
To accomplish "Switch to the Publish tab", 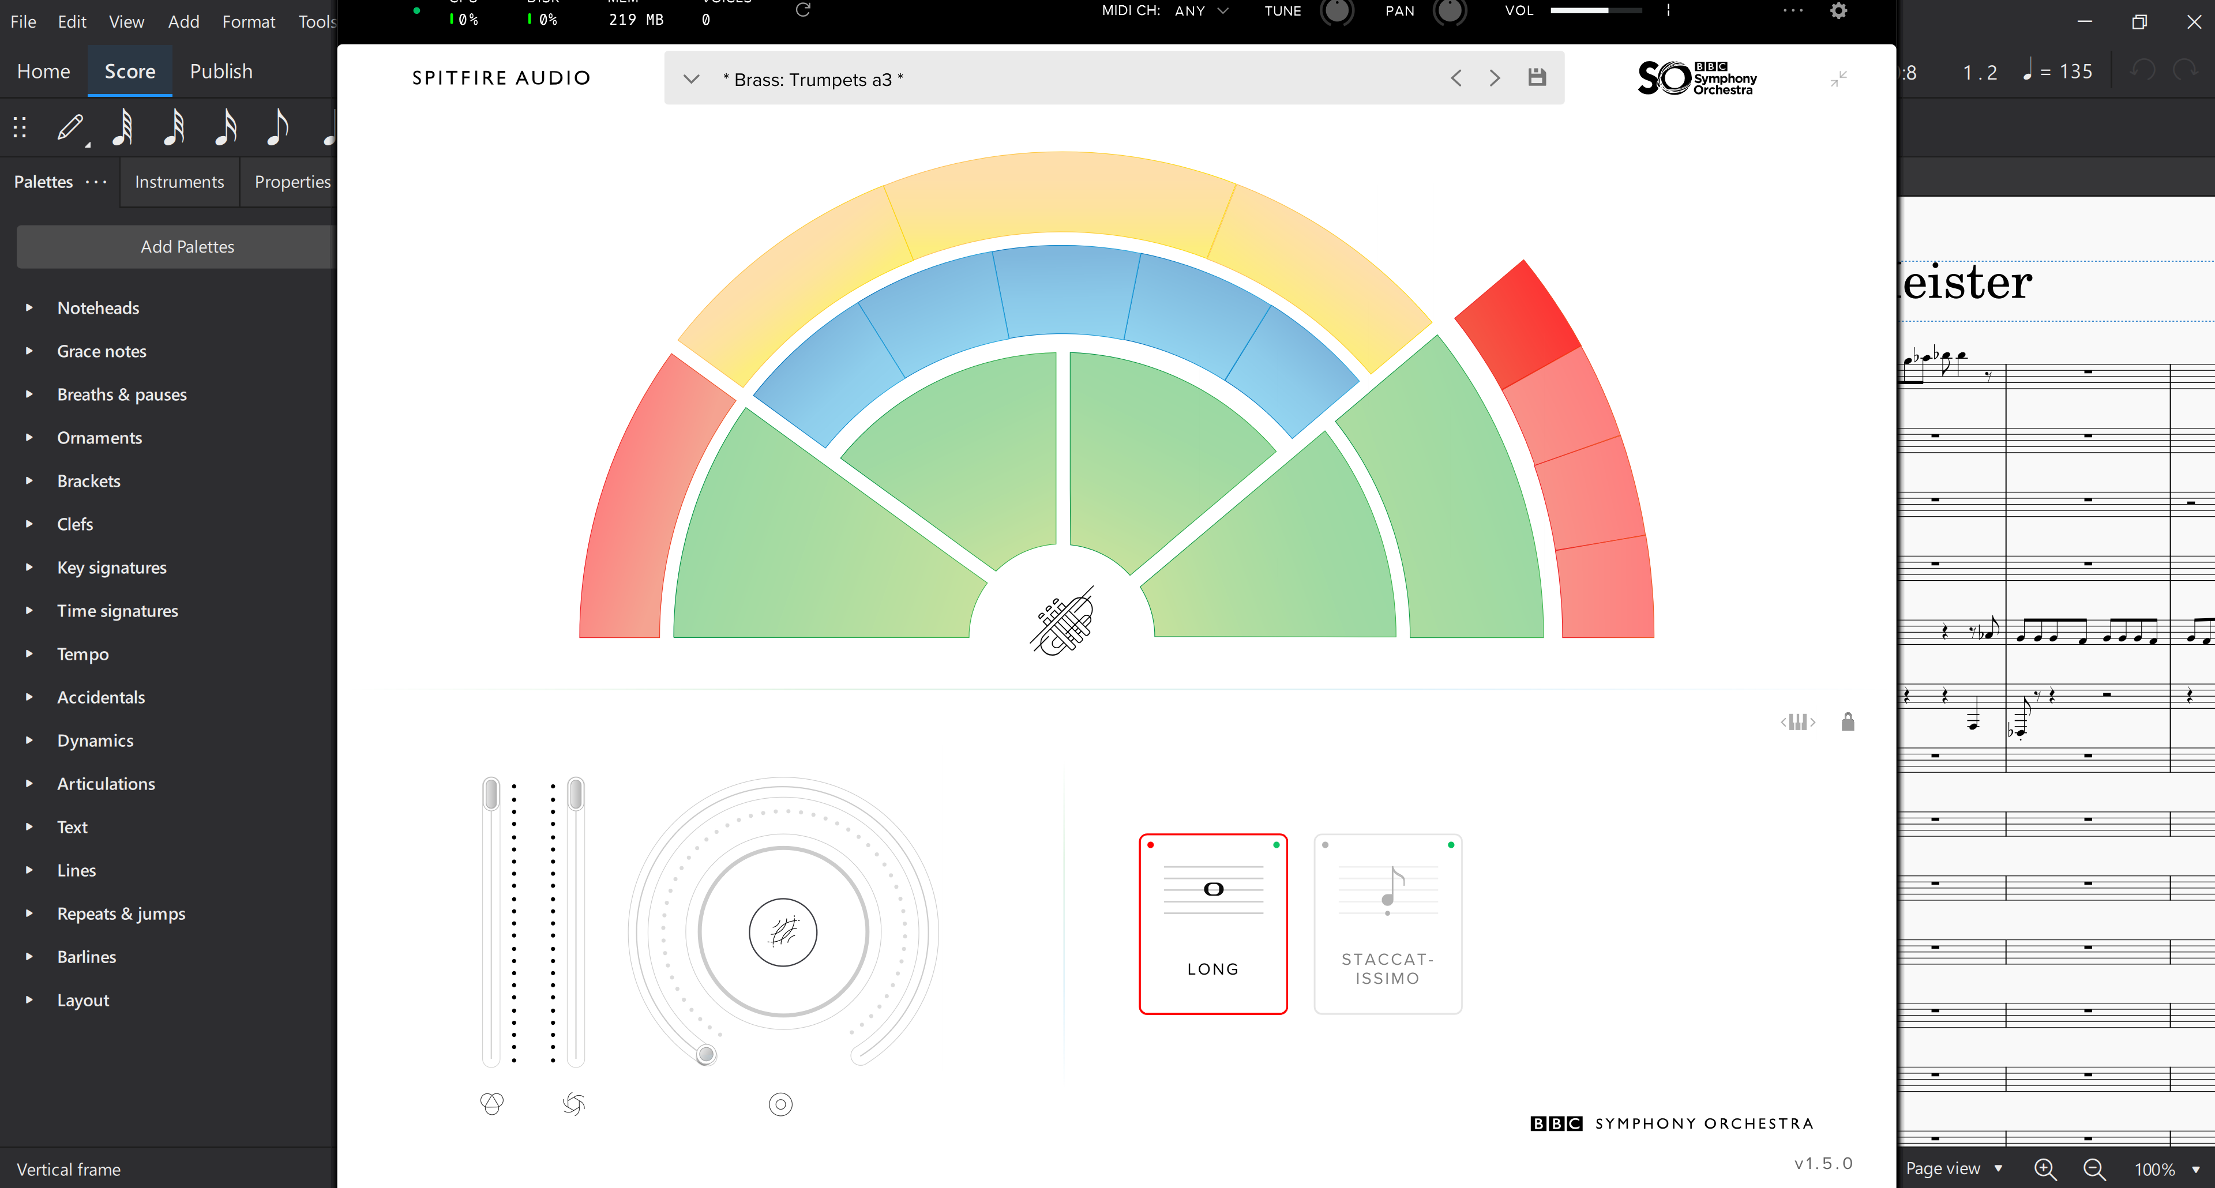I will (220, 70).
